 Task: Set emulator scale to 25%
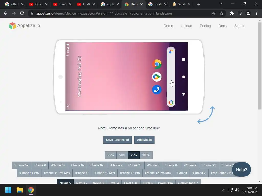pos(111,155)
